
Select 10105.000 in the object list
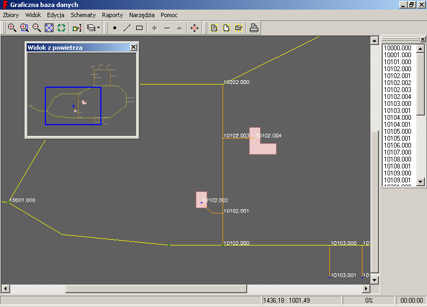coord(398,132)
